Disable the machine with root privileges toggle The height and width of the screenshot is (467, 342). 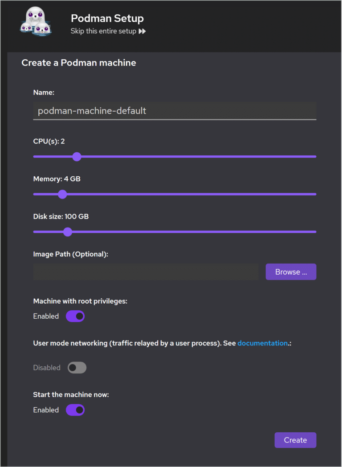click(x=75, y=316)
